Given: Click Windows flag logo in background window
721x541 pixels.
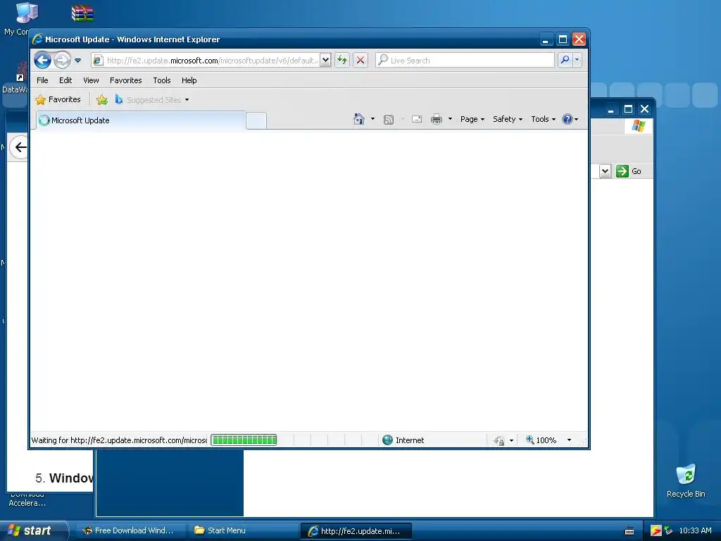Looking at the screenshot, I should (638, 125).
